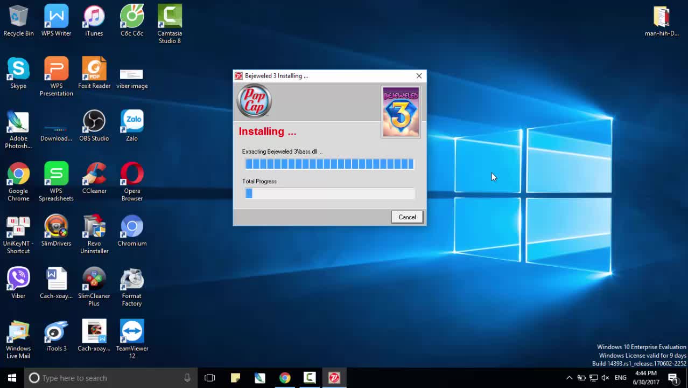Select the SlimCleaner Plus icon
This screenshot has width=688, height=388.
pos(94,287)
